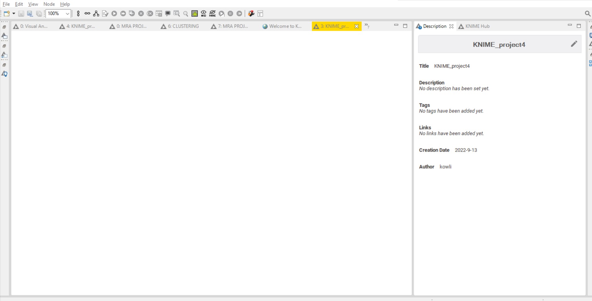Image resolution: width=592 pixels, height=301 pixels.
Task: Click the magnifier open view icon
Action: (x=186, y=14)
